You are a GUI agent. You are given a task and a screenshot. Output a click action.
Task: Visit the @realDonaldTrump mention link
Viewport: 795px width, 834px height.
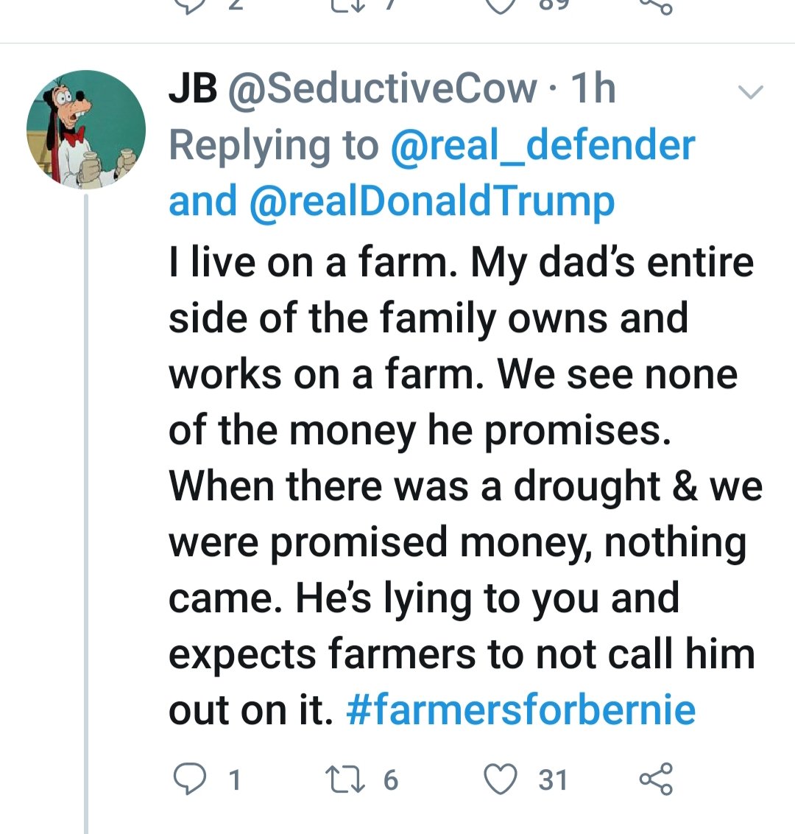tap(431, 200)
